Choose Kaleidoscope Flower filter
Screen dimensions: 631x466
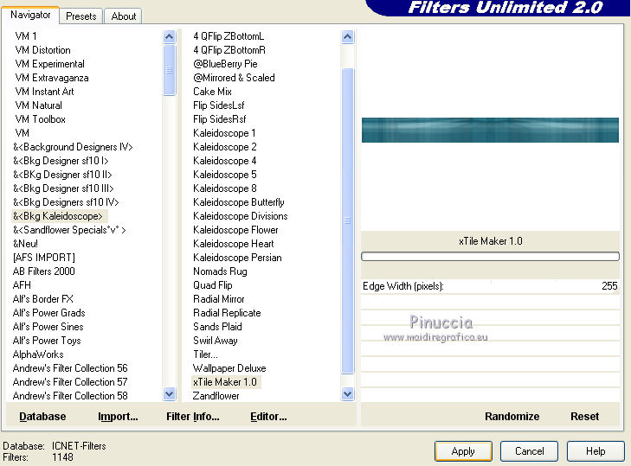[235, 230]
